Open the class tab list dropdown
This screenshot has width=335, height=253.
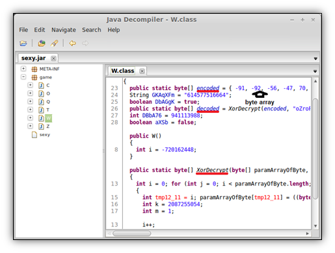click(315, 71)
